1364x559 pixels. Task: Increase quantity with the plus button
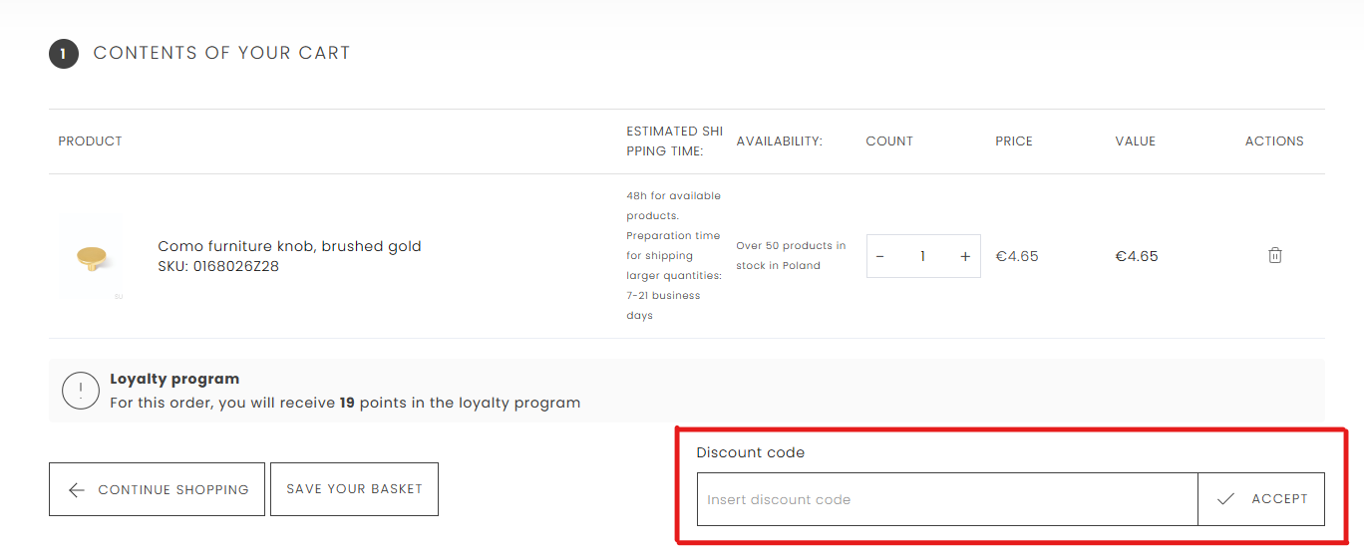pos(965,257)
